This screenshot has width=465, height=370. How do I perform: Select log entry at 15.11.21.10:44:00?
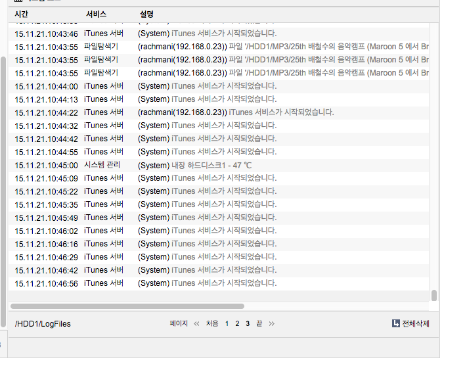pos(219,86)
